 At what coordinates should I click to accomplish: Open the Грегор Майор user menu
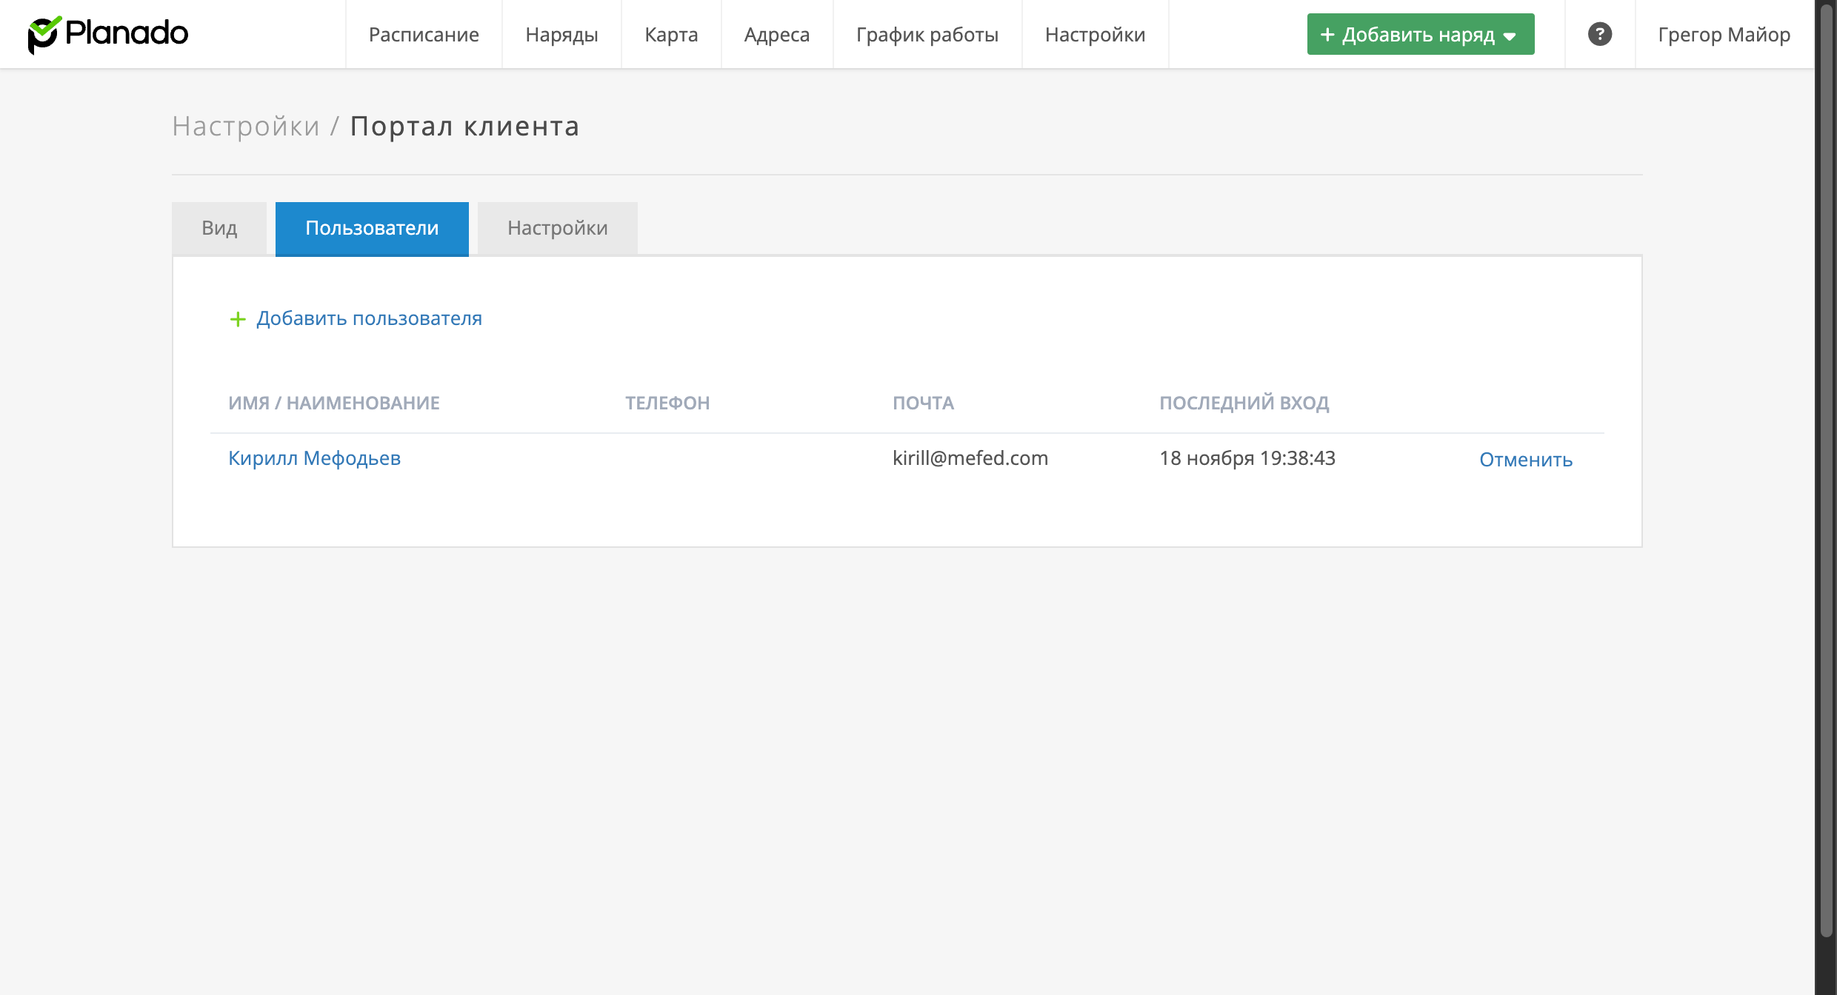tap(1724, 35)
